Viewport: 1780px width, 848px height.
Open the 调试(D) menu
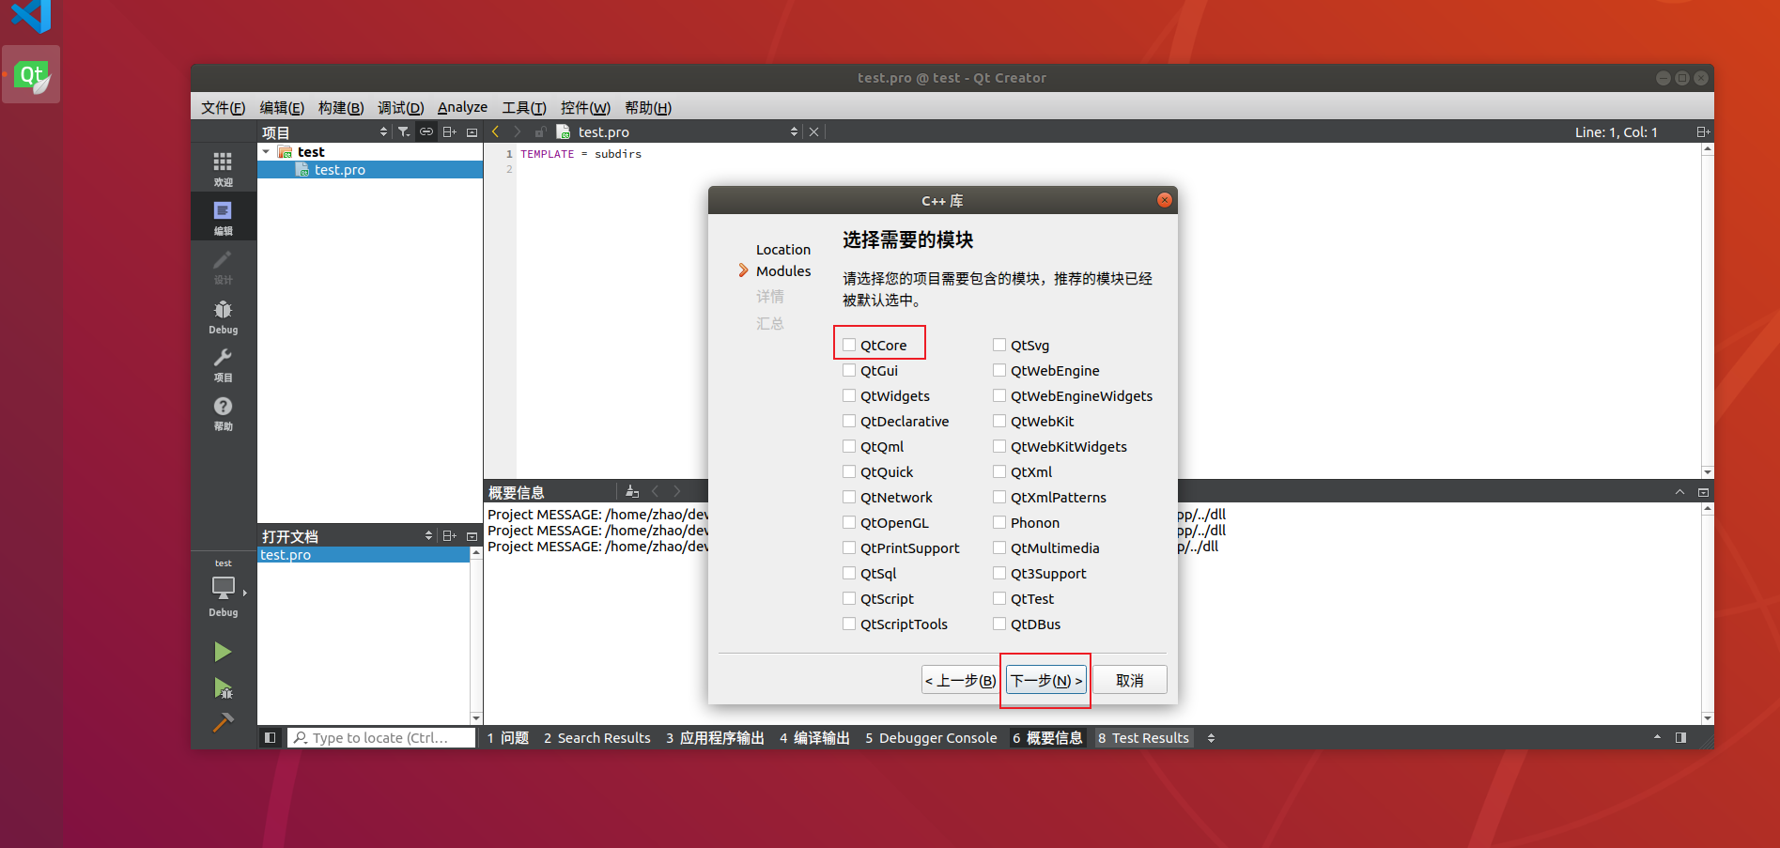tap(400, 107)
